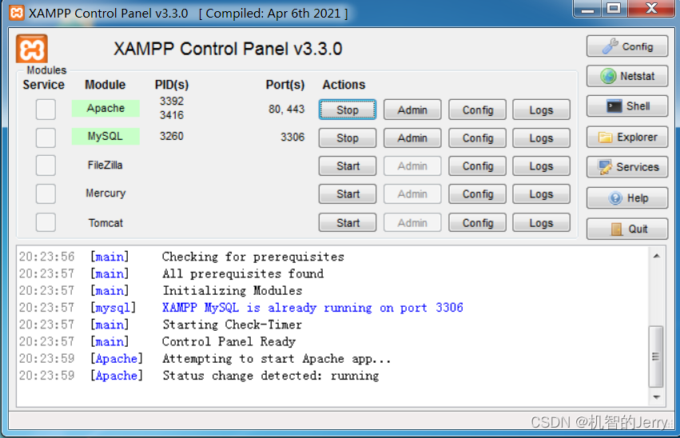Open global Config with wrench icon

click(627, 46)
